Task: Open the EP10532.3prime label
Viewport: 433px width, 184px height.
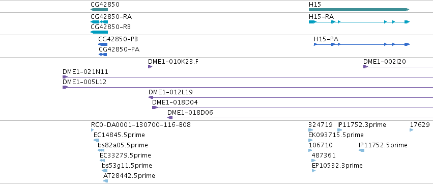Action: click(x=337, y=166)
